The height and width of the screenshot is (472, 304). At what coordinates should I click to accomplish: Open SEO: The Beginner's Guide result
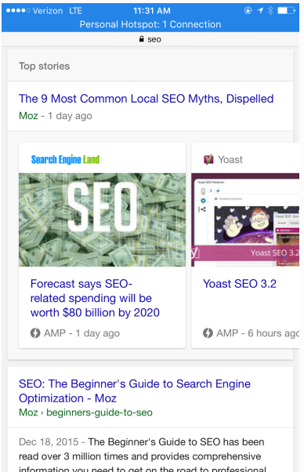pos(135,390)
